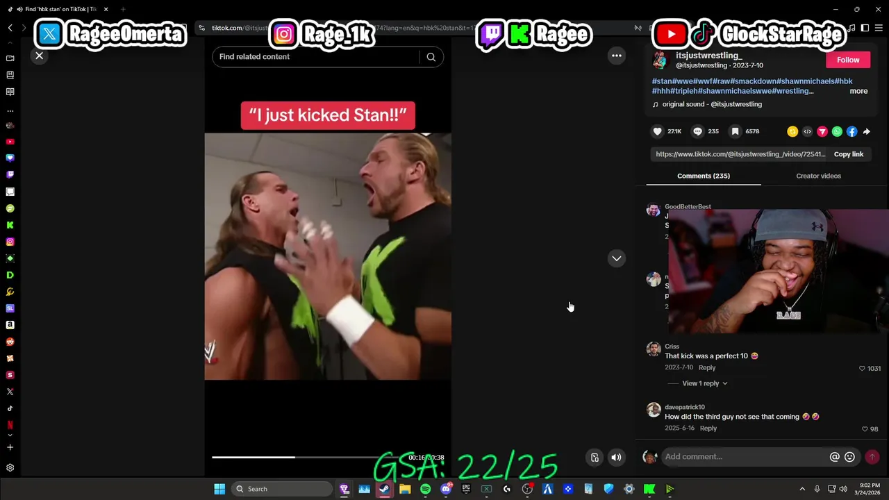Like davepatrick10's comment with 98 likes

[x=865, y=429]
